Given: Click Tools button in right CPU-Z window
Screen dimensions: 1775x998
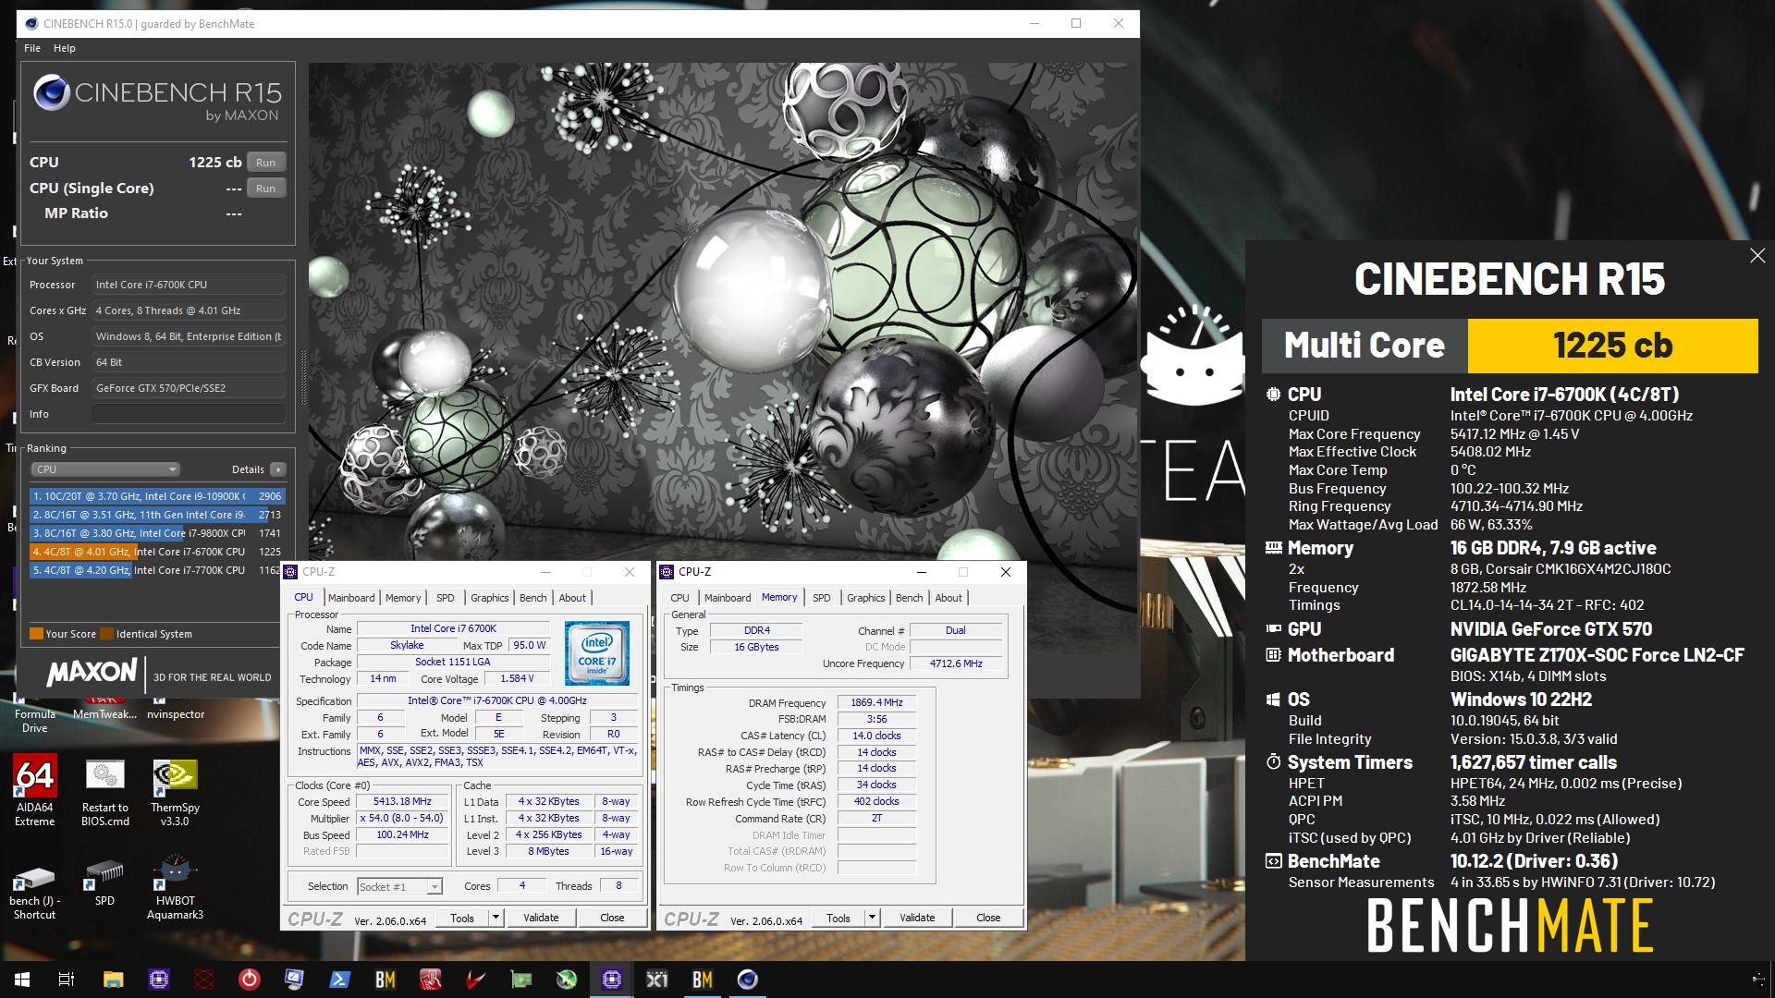Looking at the screenshot, I should 839,918.
